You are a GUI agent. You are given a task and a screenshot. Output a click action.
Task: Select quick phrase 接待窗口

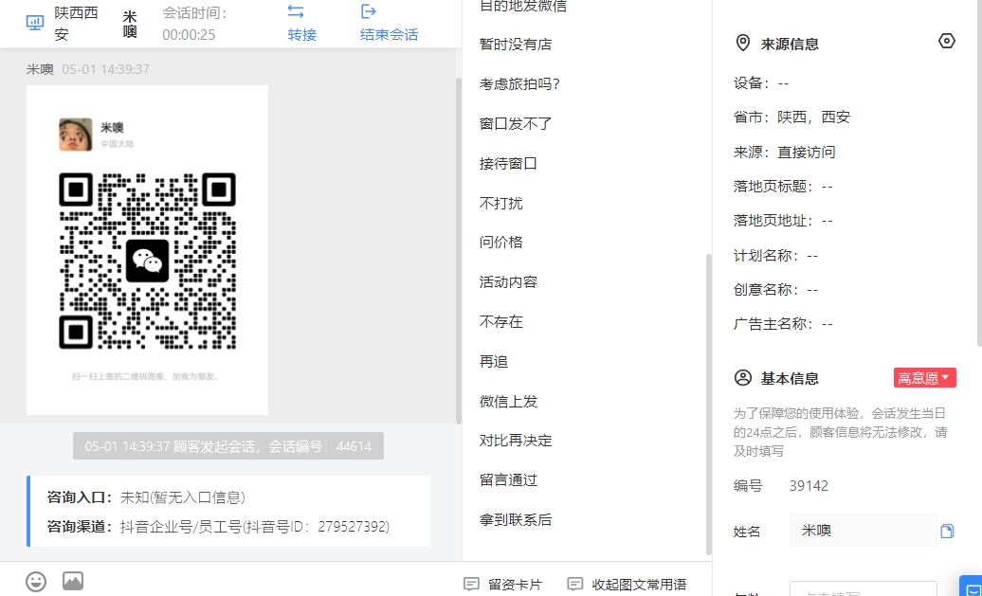point(508,163)
